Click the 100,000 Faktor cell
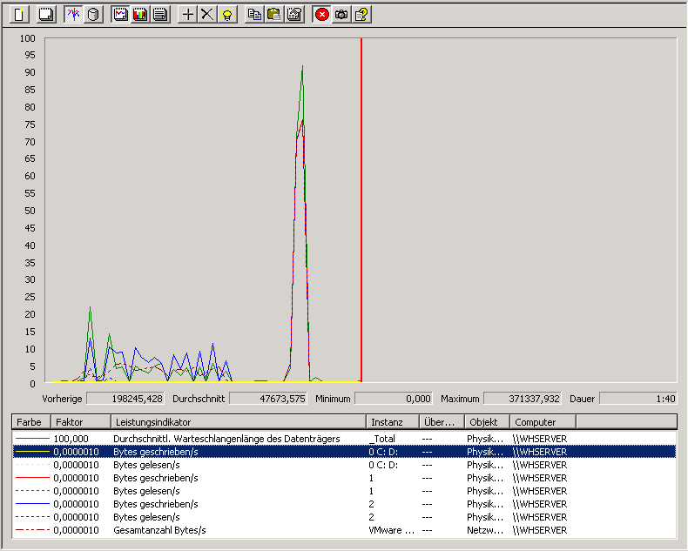The width and height of the screenshot is (688, 551). [71, 439]
